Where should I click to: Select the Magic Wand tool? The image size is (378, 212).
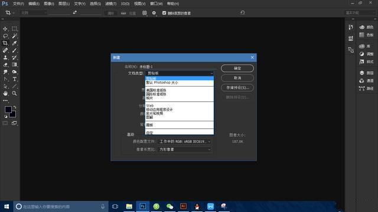click(x=14, y=36)
